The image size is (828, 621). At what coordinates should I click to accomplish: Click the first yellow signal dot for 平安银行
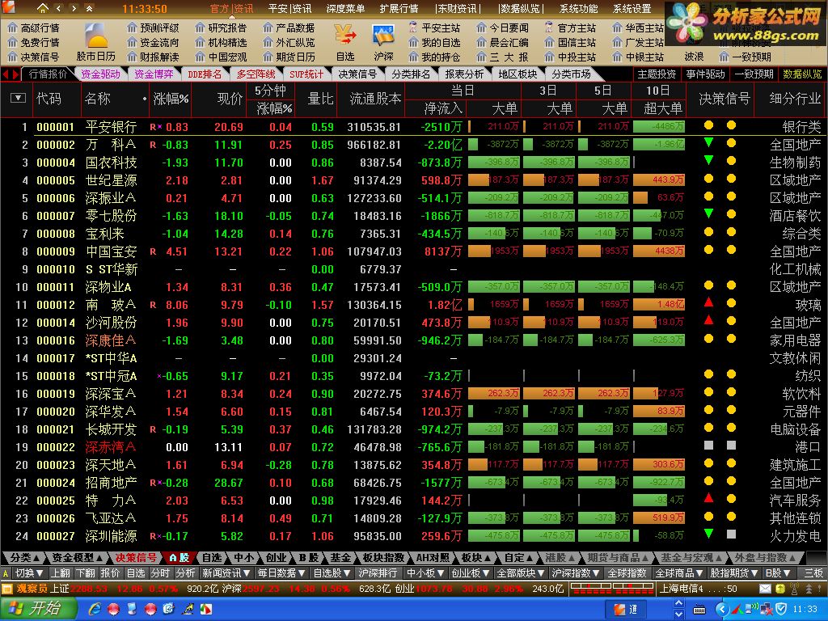tap(708, 125)
